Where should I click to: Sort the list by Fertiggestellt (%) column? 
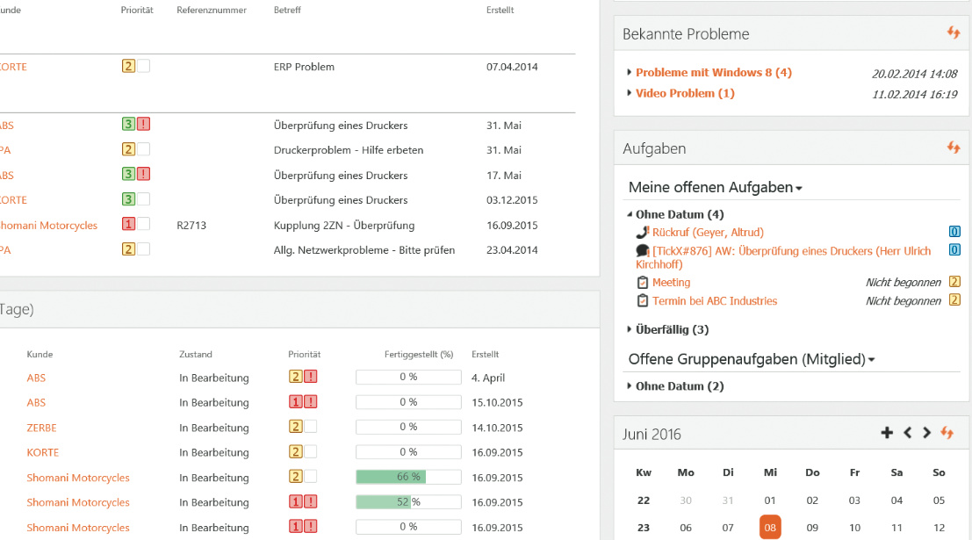coord(419,355)
